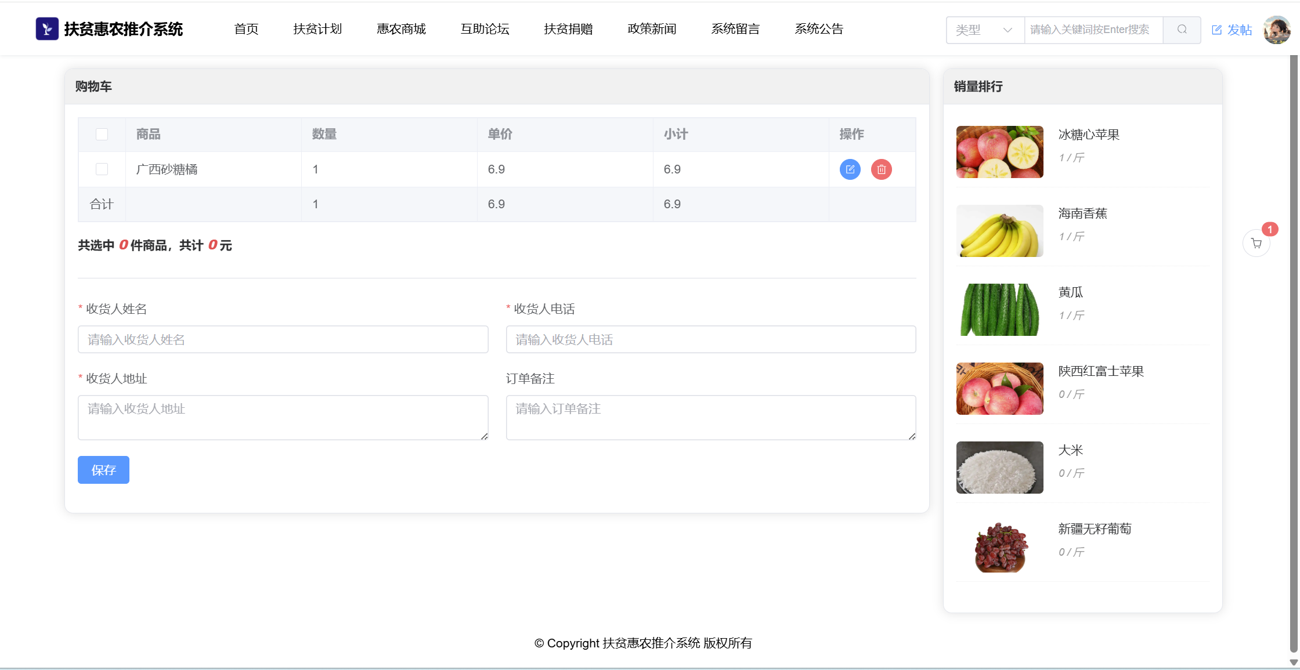Image resolution: width=1300 pixels, height=670 pixels.
Task: Focus the 收货人姓名 input field
Action: (x=283, y=339)
